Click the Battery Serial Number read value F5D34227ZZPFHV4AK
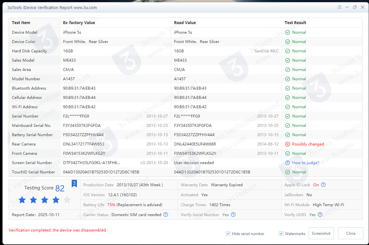 [194, 135]
